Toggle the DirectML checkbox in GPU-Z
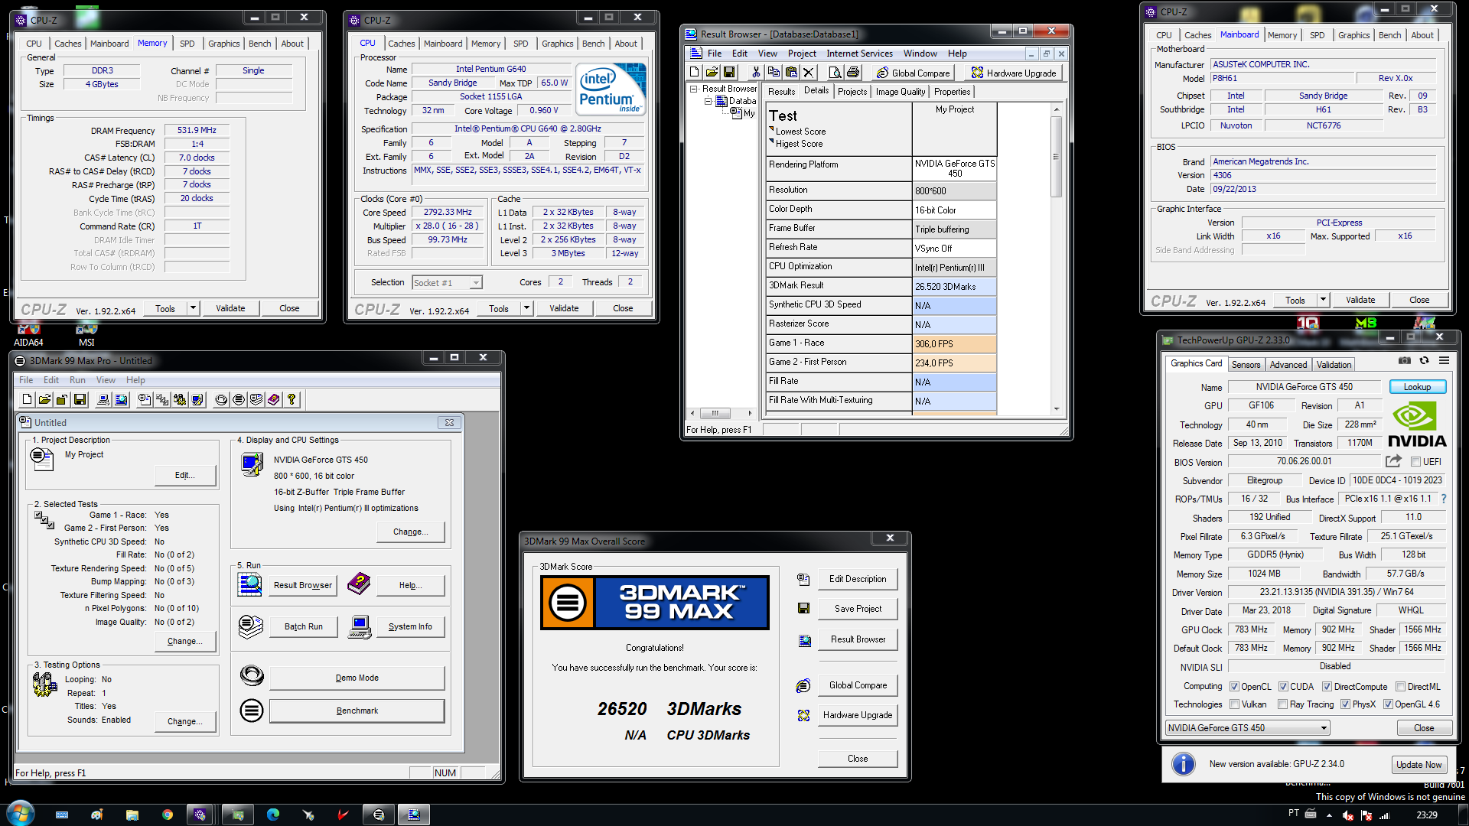1469x826 pixels. point(1400,687)
